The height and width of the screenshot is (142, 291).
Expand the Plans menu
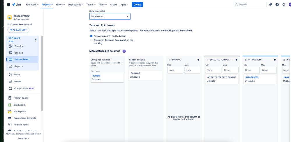pyautogui.click(x=103, y=5)
